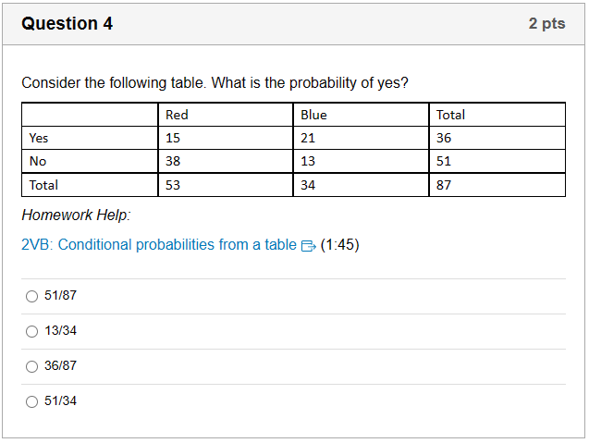Click the 2 pts label
The image size is (589, 443).
pyautogui.click(x=547, y=24)
